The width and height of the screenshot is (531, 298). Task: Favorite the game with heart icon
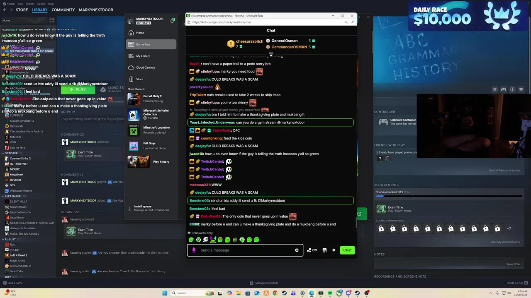click(x=521, y=89)
